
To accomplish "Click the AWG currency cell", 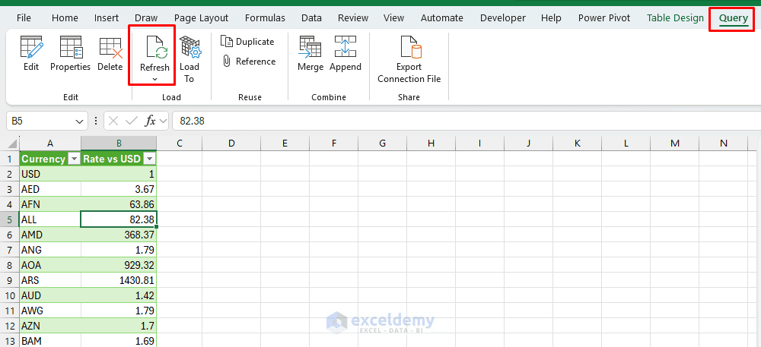I will coord(50,311).
